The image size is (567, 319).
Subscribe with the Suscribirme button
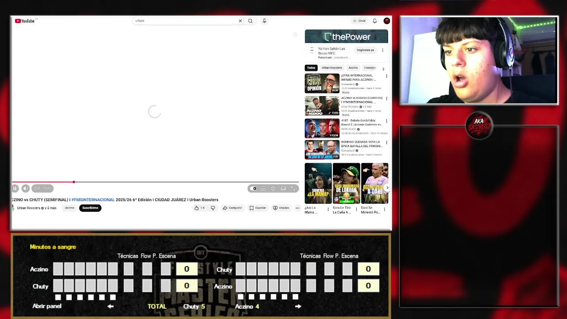[x=90, y=208]
